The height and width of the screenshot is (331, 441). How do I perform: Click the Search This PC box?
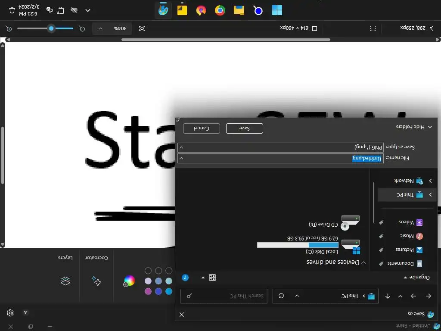(224, 296)
